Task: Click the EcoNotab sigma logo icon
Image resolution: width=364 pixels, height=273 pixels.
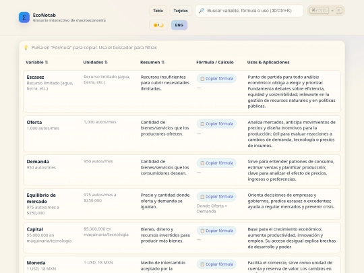Action: pos(24,18)
